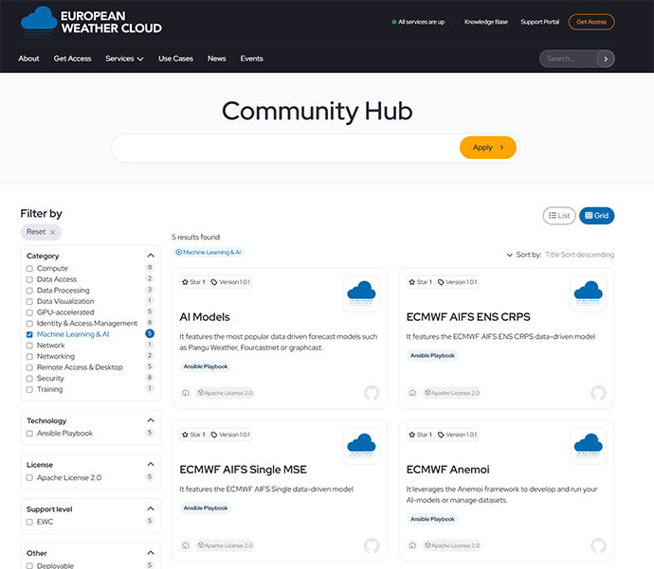Click the Community Hub search field

pos(285,148)
